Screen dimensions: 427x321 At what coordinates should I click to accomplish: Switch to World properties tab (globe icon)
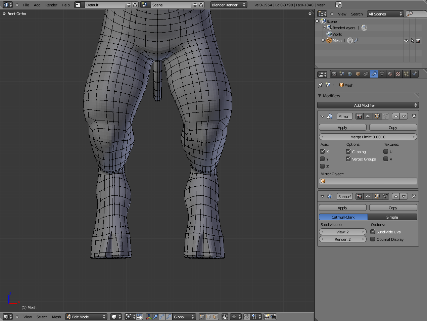[x=350, y=74]
